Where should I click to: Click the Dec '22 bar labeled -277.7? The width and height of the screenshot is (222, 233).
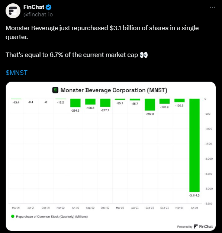tap(105, 103)
